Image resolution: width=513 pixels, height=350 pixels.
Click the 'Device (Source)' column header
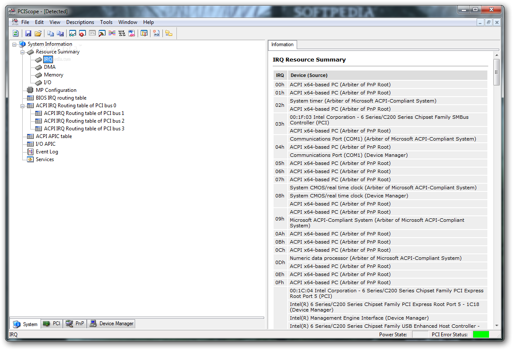click(387, 75)
